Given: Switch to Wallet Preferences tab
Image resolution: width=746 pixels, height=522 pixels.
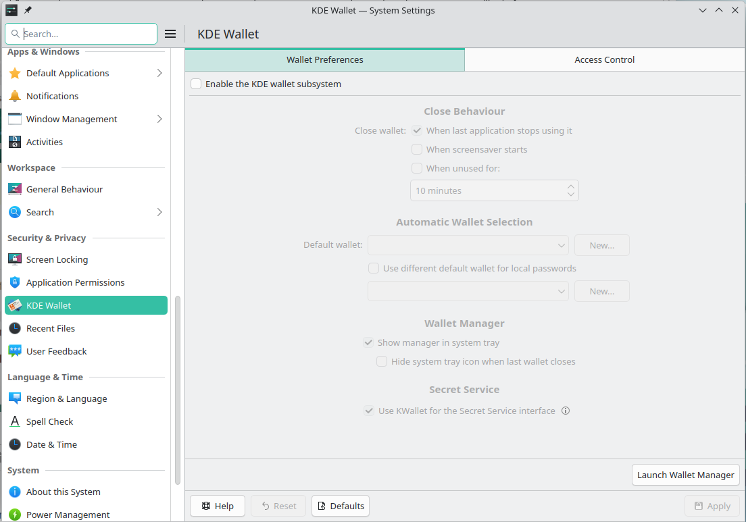Looking at the screenshot, I should tap(325, 59).
